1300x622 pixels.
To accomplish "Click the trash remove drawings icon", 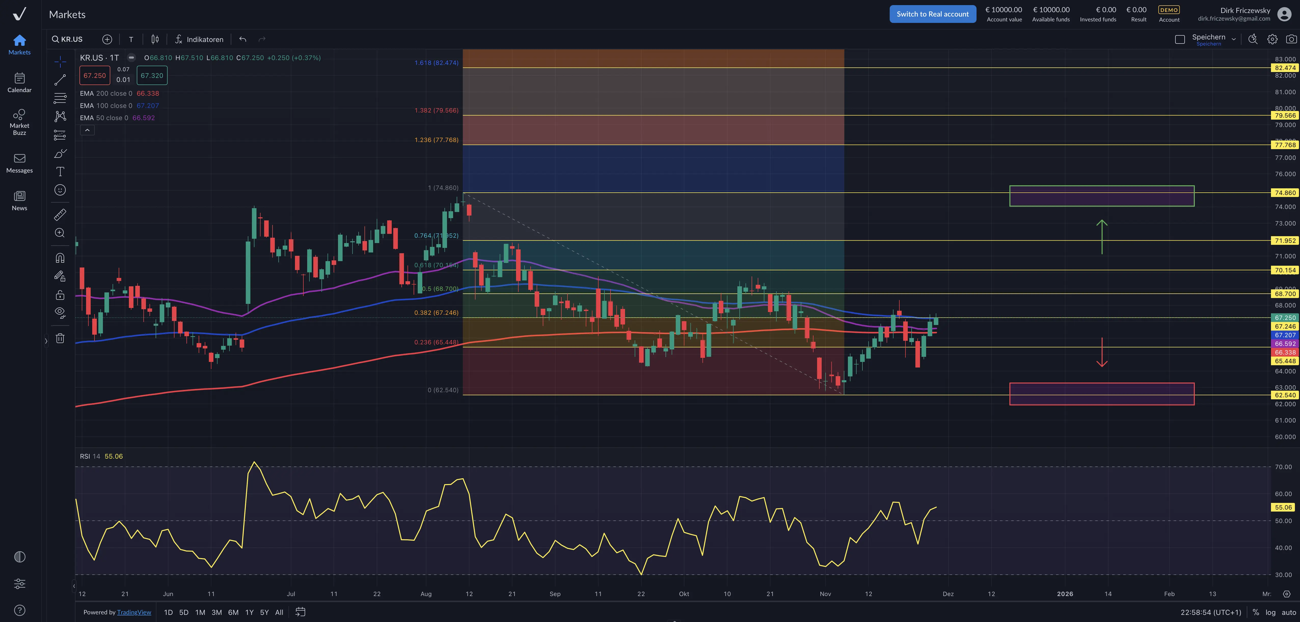I will (60, 338).
